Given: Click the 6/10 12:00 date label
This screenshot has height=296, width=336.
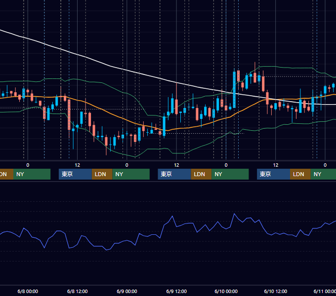Looking at the screenshot, I should pos(276,291).
